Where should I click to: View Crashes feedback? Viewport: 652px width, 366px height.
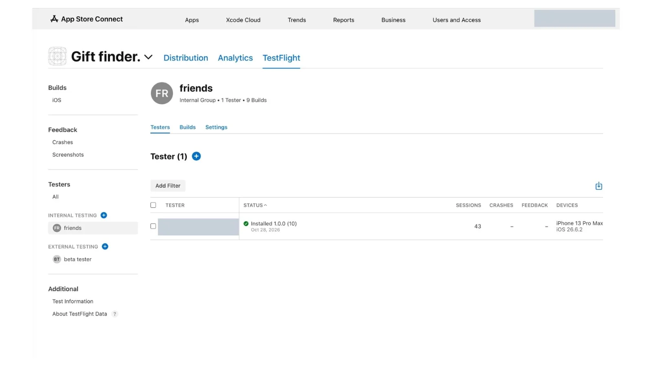[x=63, y=142]
